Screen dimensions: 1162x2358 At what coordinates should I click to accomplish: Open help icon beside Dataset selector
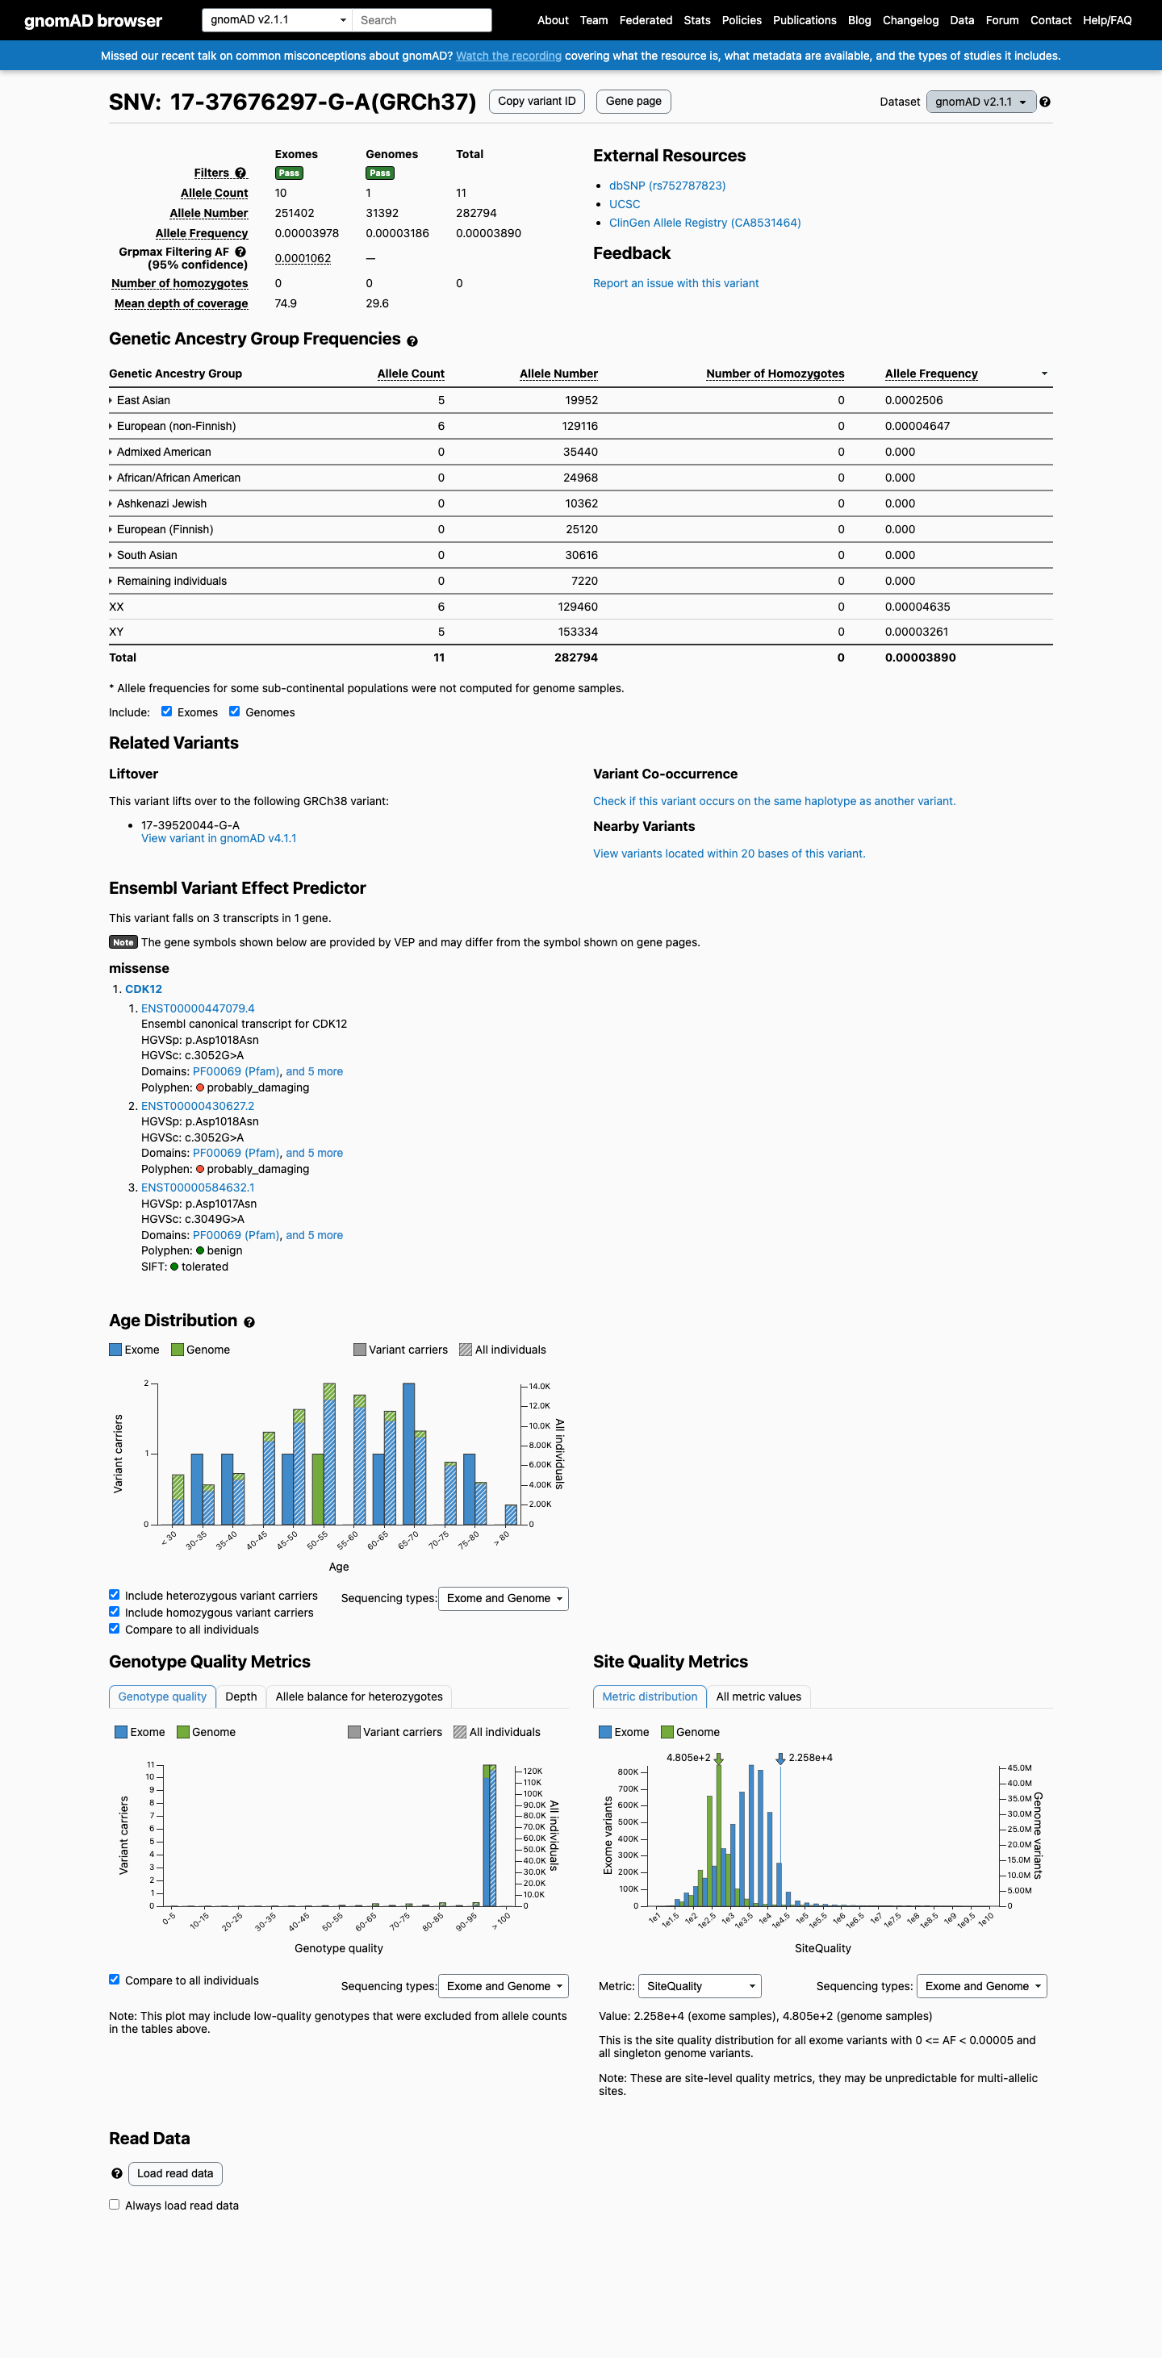[1045, 102]
